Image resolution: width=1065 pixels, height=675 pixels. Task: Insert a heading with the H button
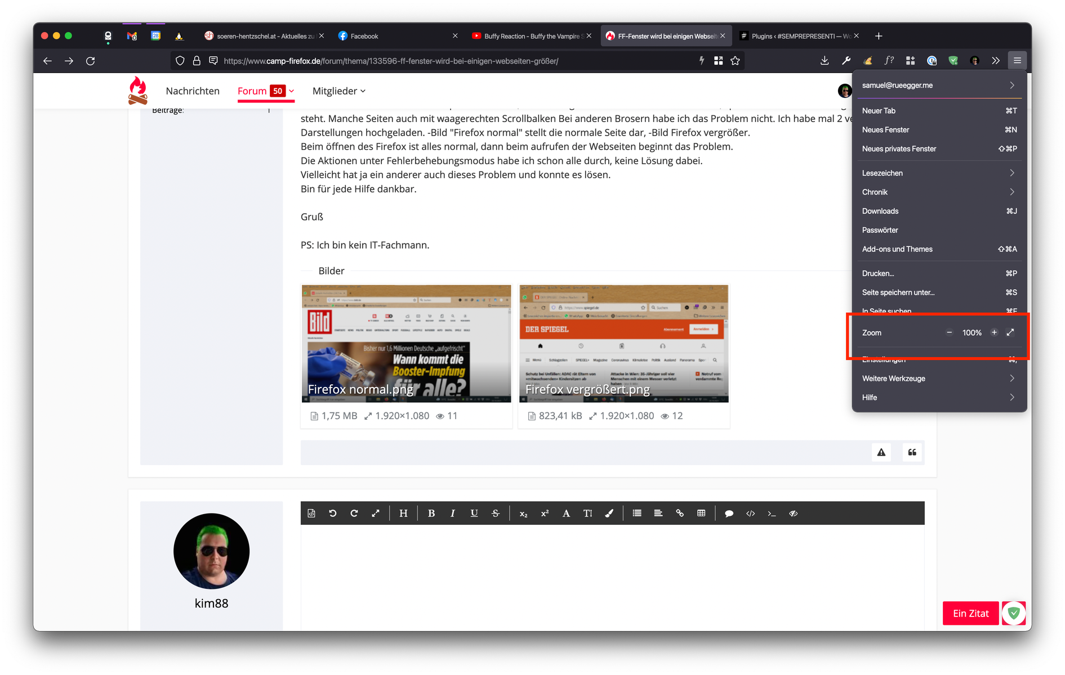tap(403, 513)
